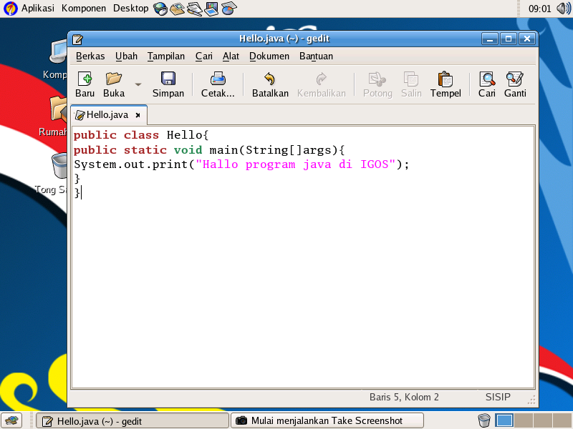Open the Bantuan menu
Image resolution: width=573 pixels, height=429 pixels.
tap(316, 56)
